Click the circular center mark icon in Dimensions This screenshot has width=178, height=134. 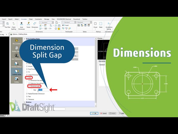click(x=56, y=28)
